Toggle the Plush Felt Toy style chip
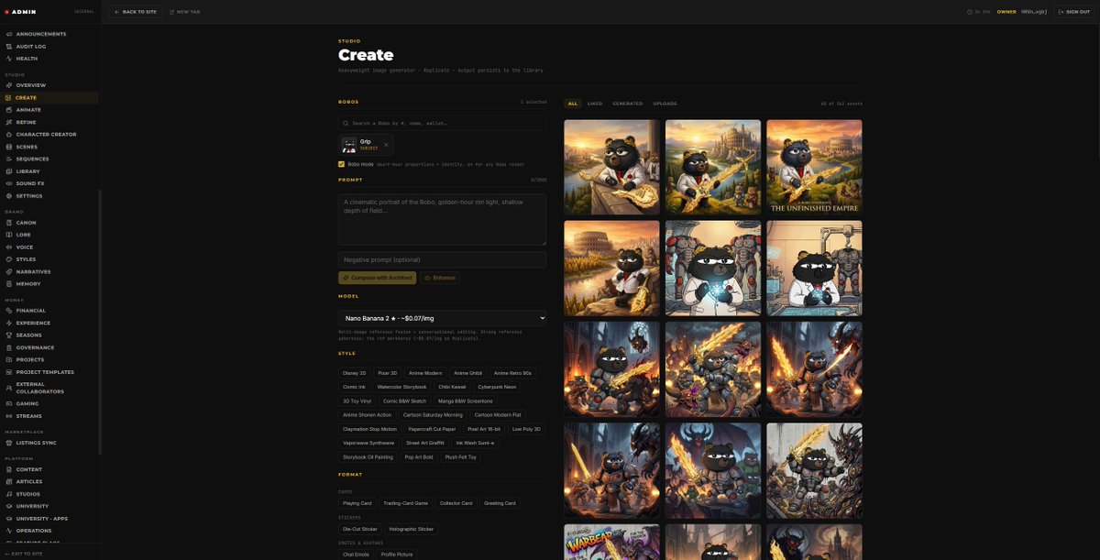Screen dimensions: 1100x560 tap(461, 456)
